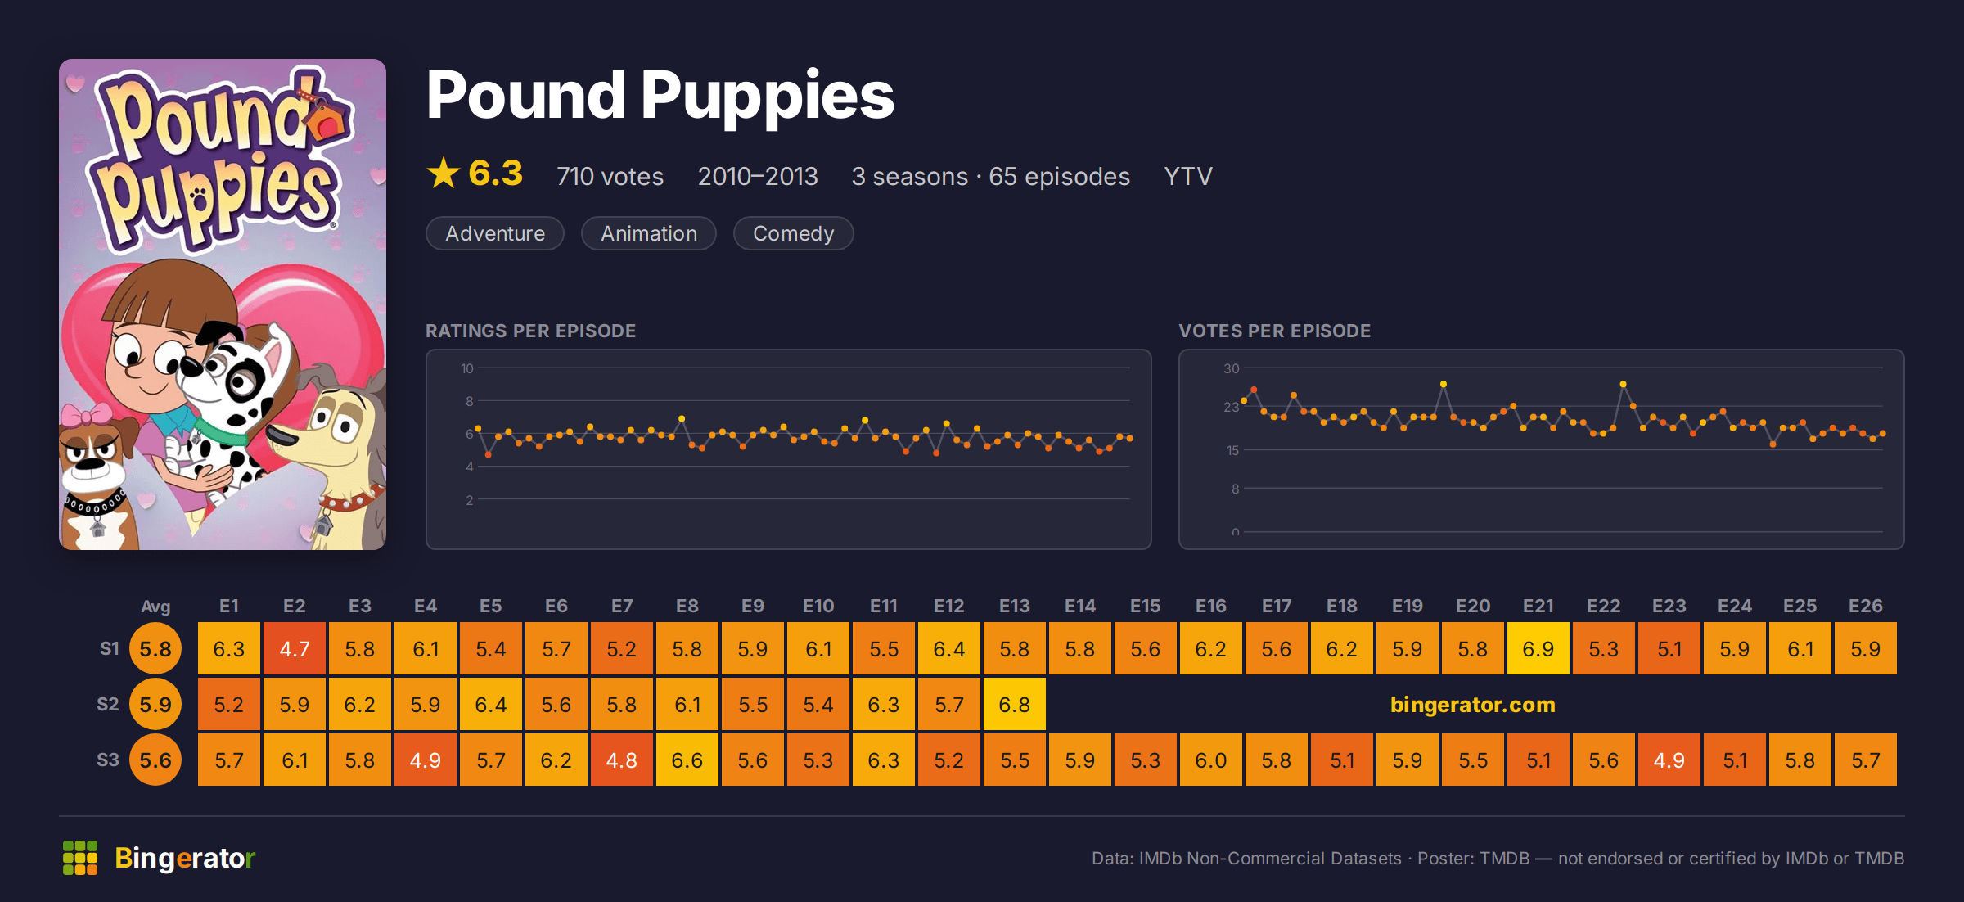Select season 2 episode 13 rated 6.8
Viewport: 1964px width, 902px height.
[x=1015, y=705]
